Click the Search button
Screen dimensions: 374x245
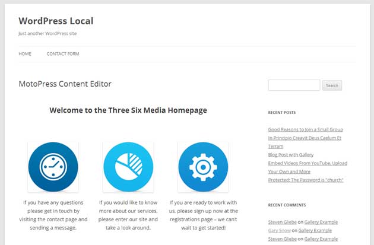(332, 85)
